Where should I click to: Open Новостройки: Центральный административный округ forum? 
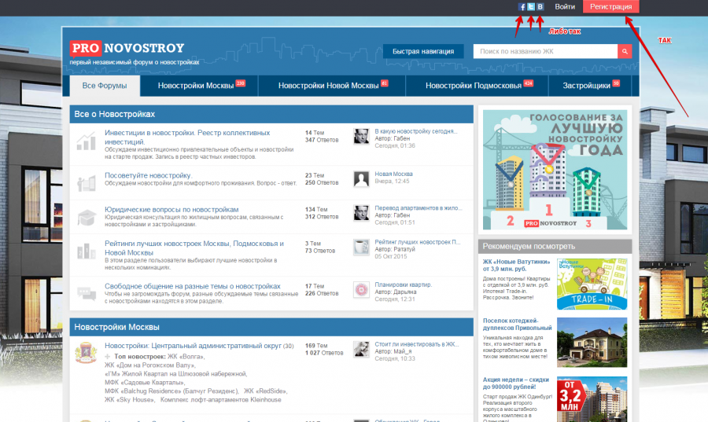tap(194, 346)
